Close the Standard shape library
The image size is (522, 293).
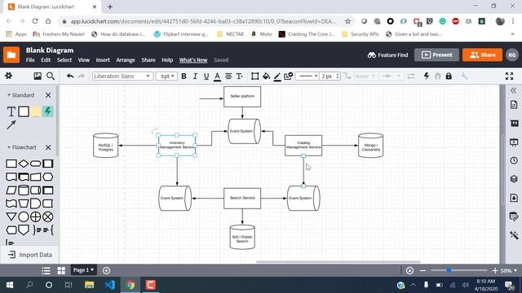48,95
